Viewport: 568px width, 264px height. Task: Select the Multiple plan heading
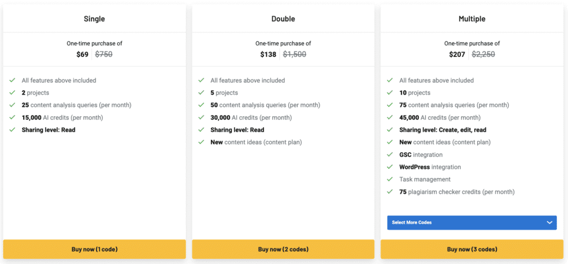471,19
